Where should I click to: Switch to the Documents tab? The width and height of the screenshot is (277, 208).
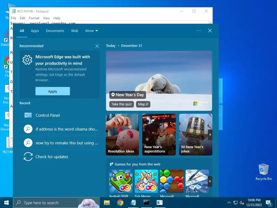tap(55, 31)
